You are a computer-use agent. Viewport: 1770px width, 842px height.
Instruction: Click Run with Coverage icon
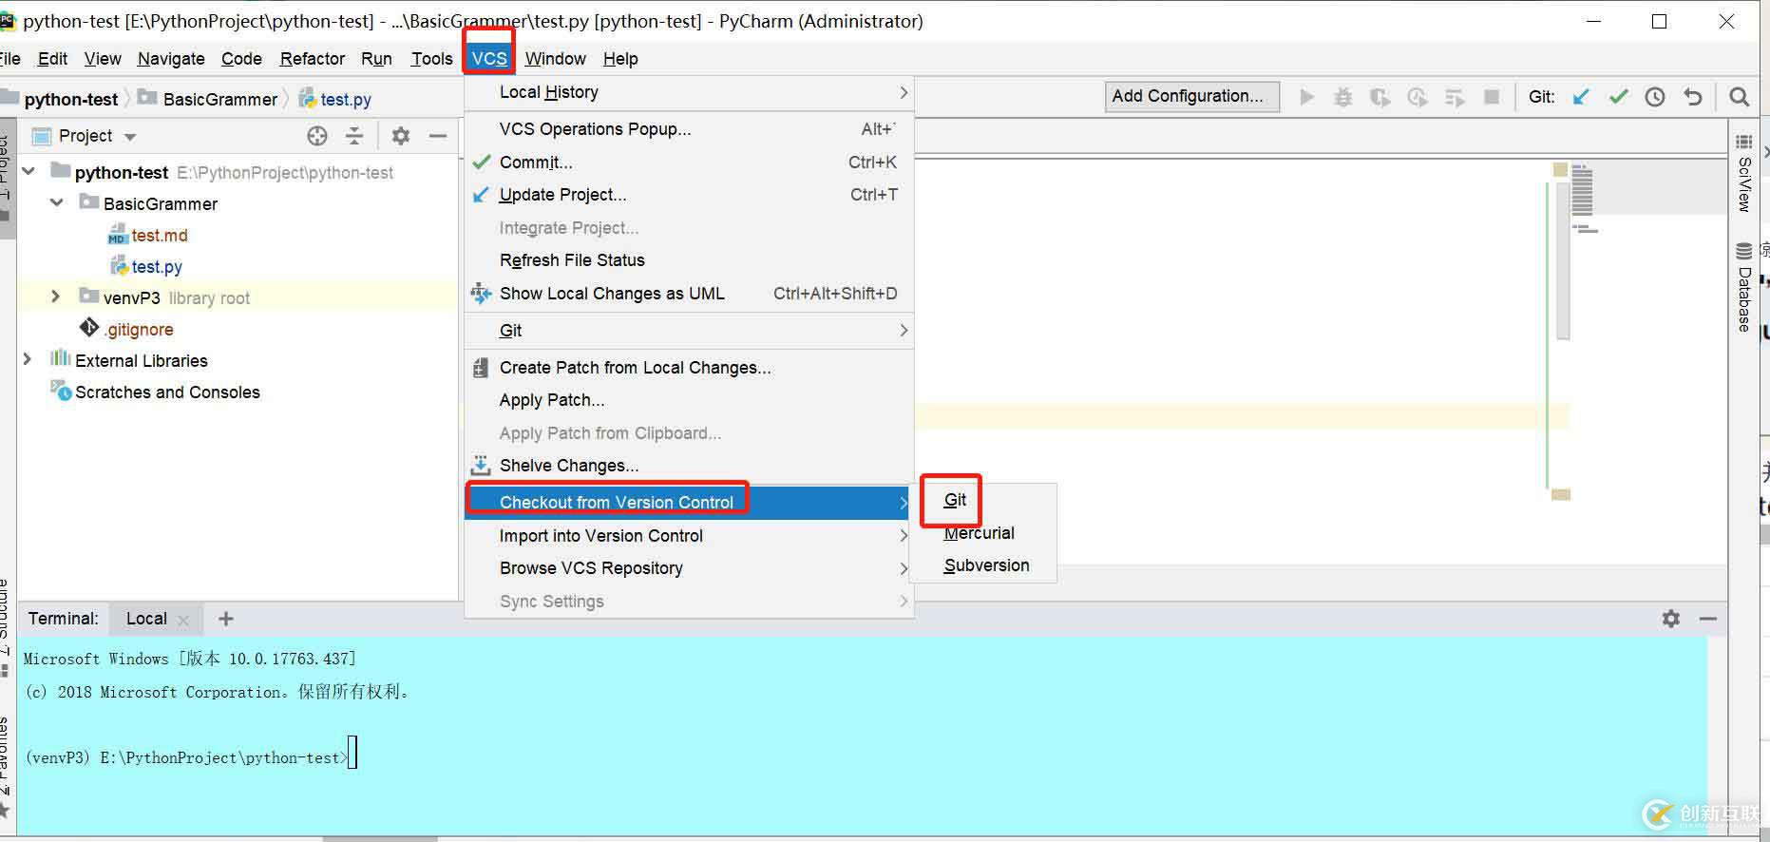1380,97
